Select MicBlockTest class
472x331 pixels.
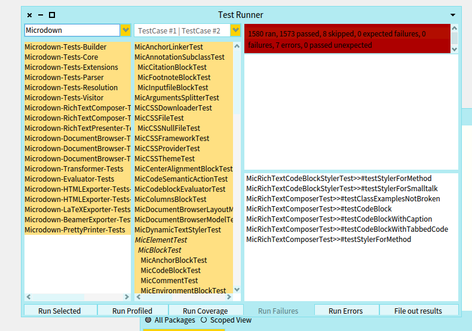point(183,250)
